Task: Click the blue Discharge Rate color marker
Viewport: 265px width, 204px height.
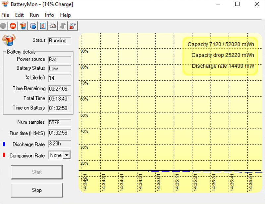Action: (3, 144)
